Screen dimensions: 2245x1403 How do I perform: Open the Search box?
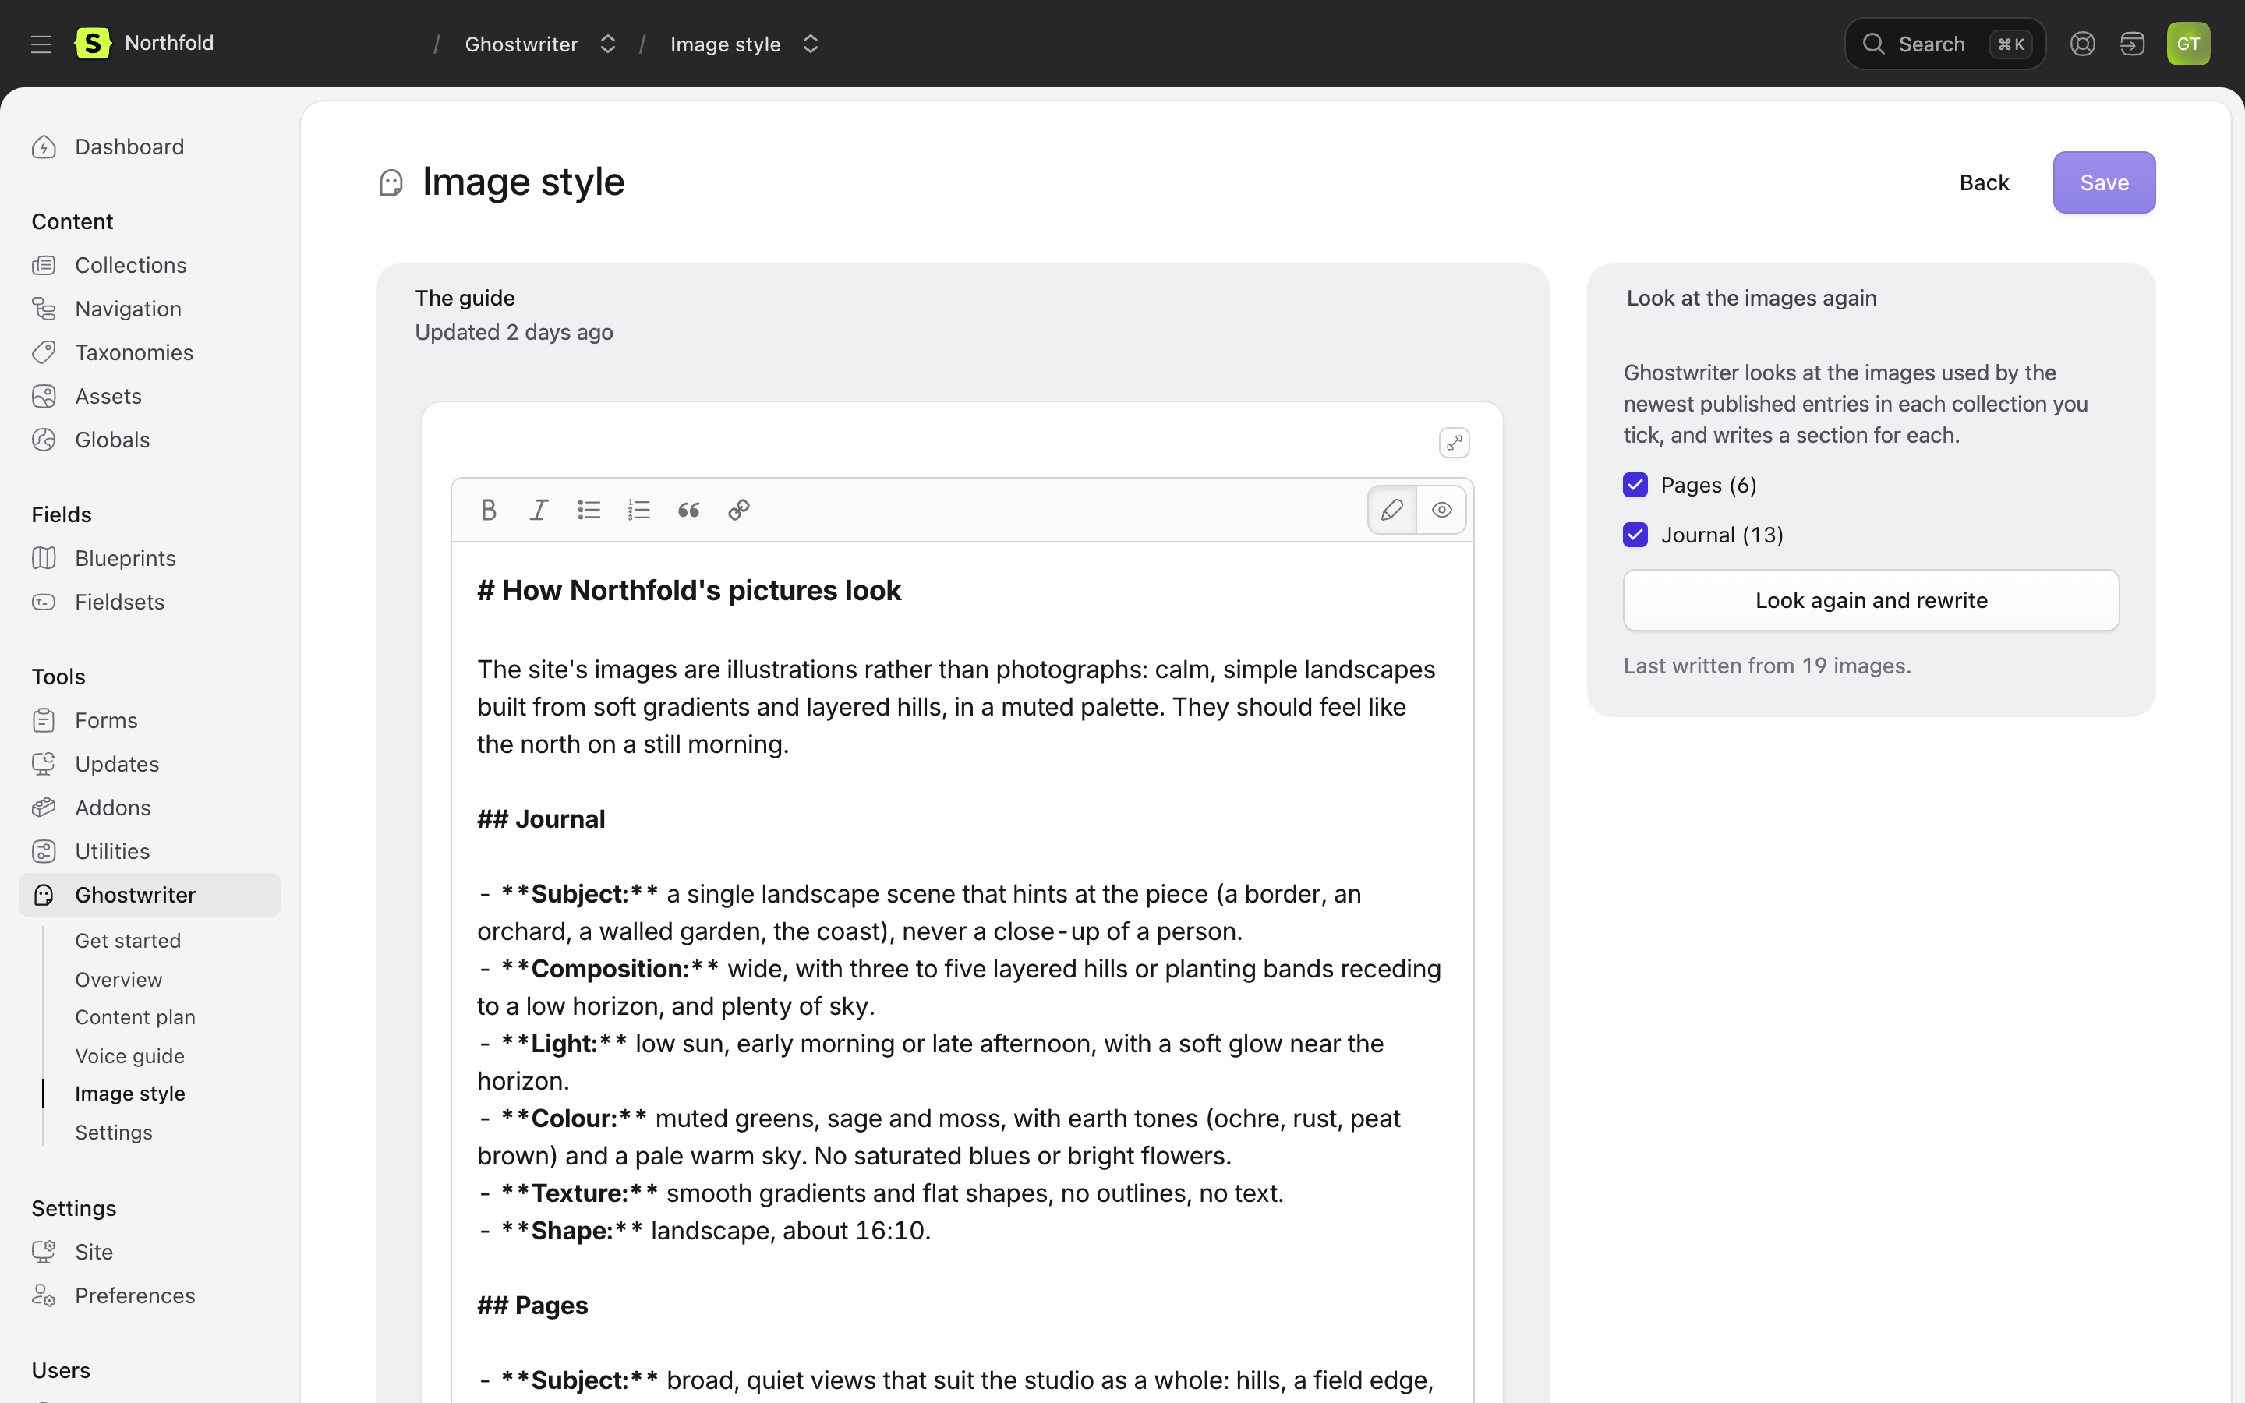[1946, 44]
